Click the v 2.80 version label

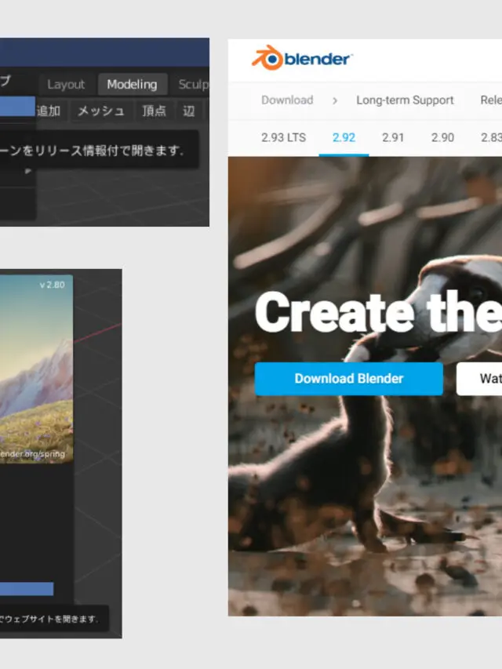click(x=52, y=285)
